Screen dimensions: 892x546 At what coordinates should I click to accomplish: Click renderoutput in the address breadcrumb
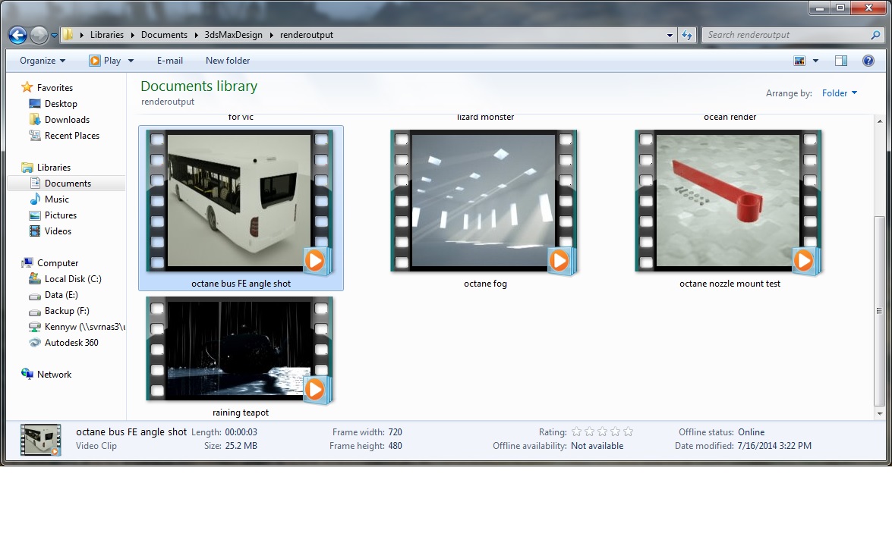[x=306, y=35]
